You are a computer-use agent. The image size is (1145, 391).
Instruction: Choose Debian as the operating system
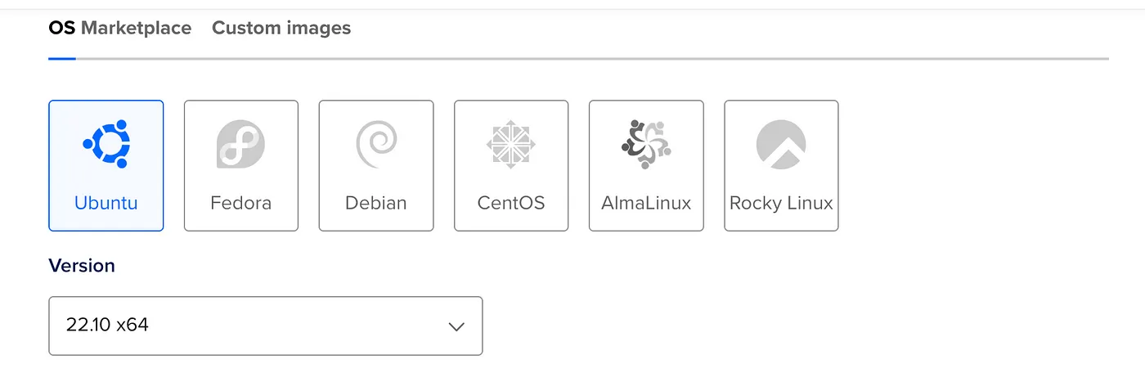[x=376, y=203]
